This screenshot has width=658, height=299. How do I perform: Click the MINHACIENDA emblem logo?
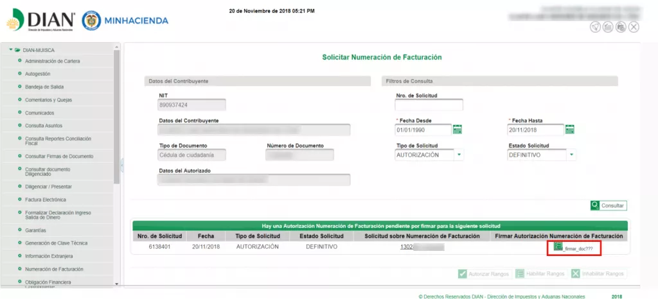click(125, 21)
